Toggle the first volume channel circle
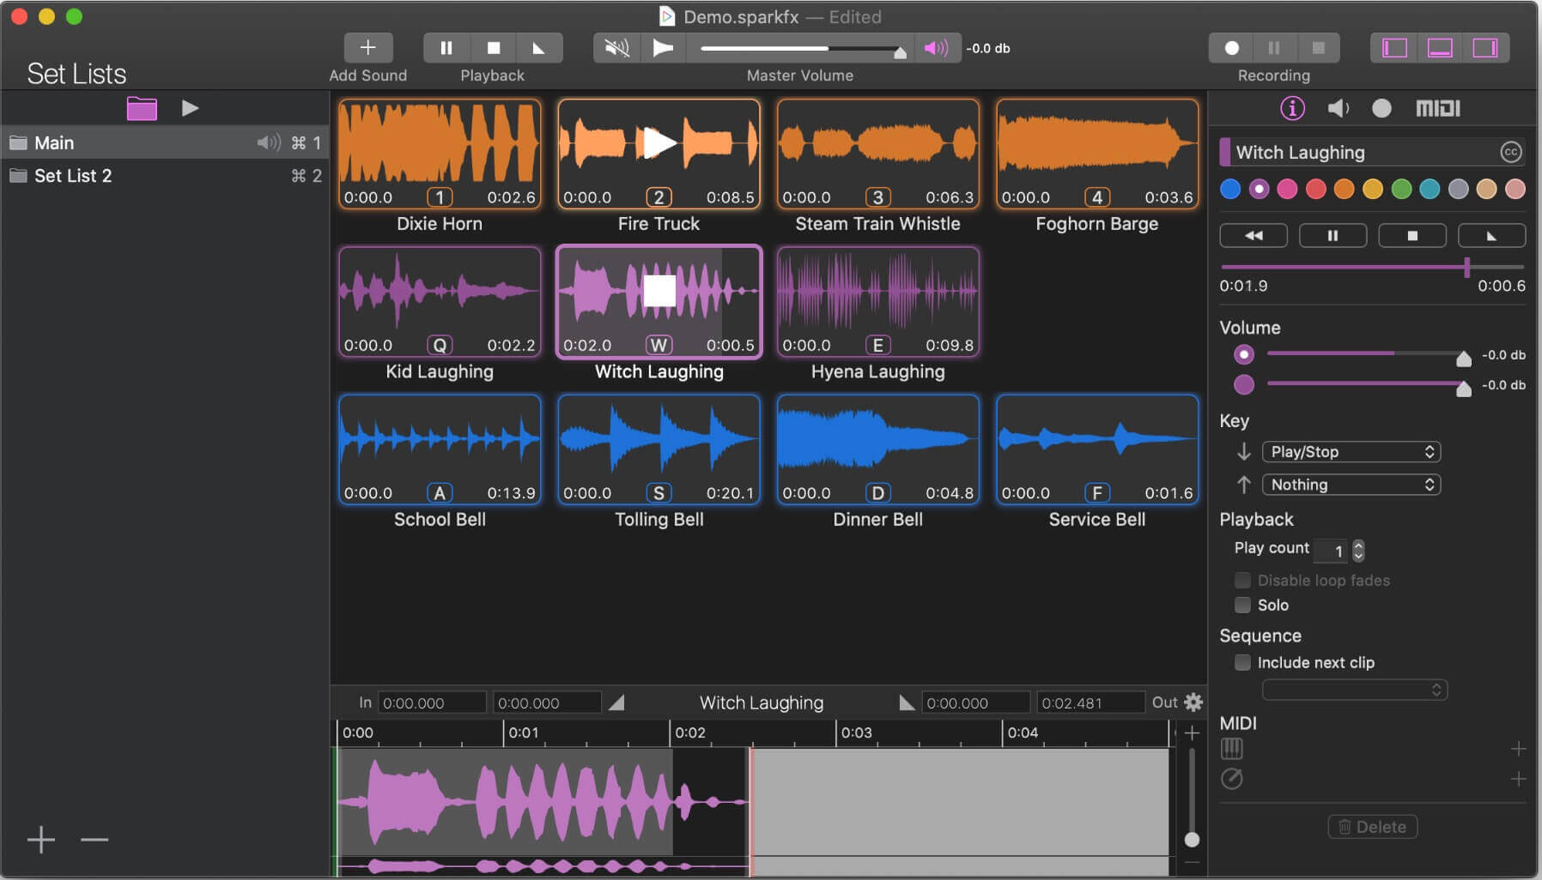 pos(1244,354)
